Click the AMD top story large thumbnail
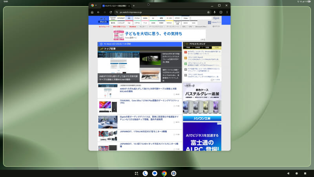 [119, 63]
